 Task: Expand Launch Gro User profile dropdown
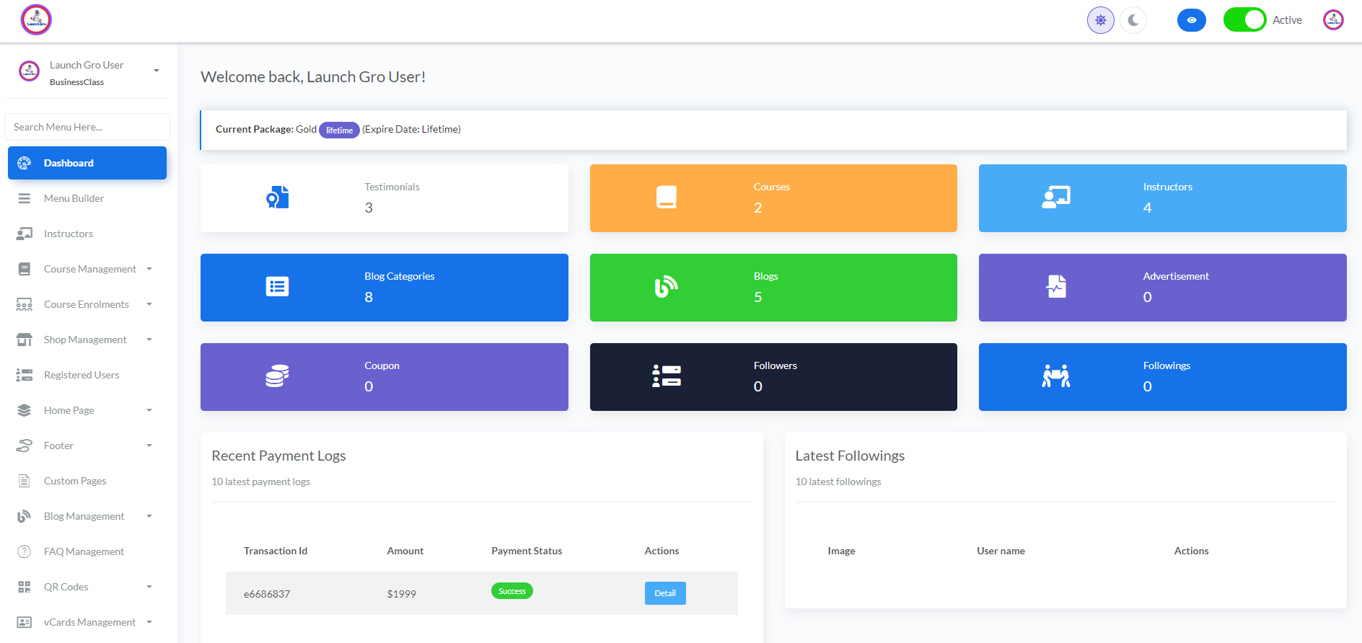[157, 71]
